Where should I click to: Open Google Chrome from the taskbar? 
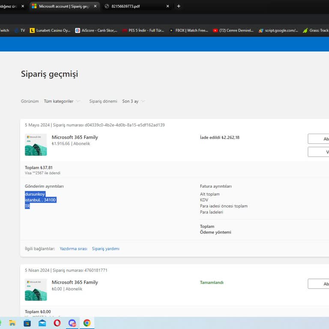coord(87,323)
